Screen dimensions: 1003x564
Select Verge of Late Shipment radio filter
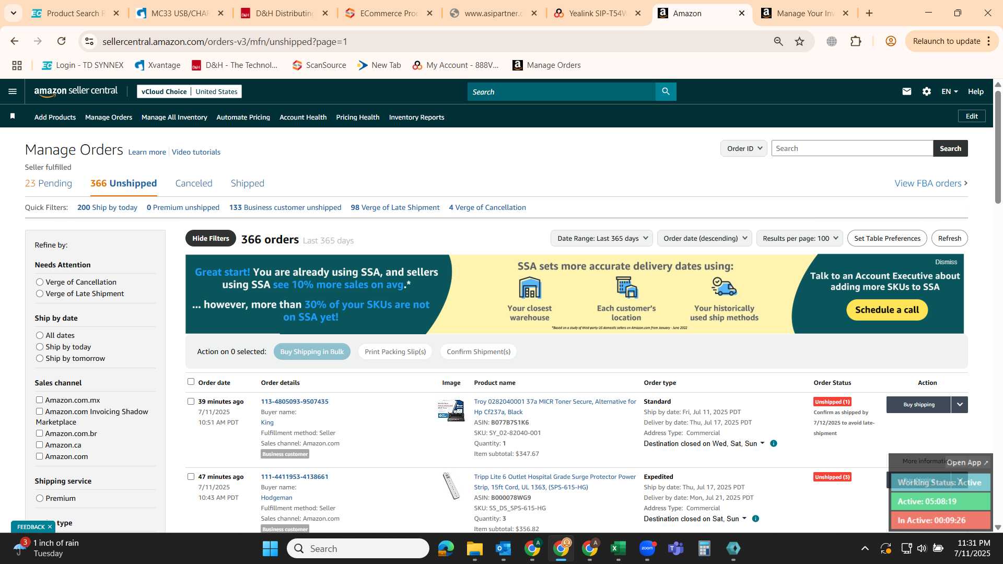click(x=39, y=293)
